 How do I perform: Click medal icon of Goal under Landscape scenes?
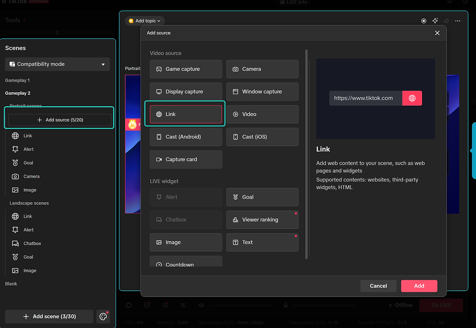pyautogui.click(x=15, y=257)
